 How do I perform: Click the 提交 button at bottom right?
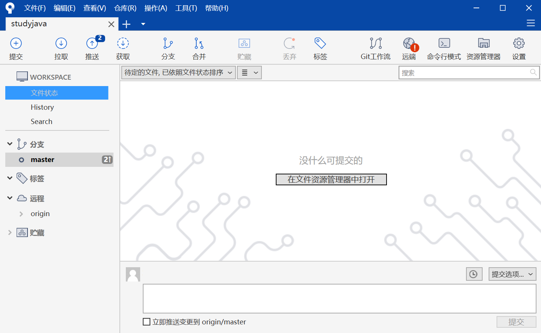[x=516, y=322]
